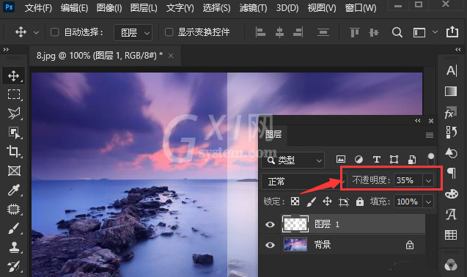Open the Swatches grid panel icon

[x=451, y=235]
